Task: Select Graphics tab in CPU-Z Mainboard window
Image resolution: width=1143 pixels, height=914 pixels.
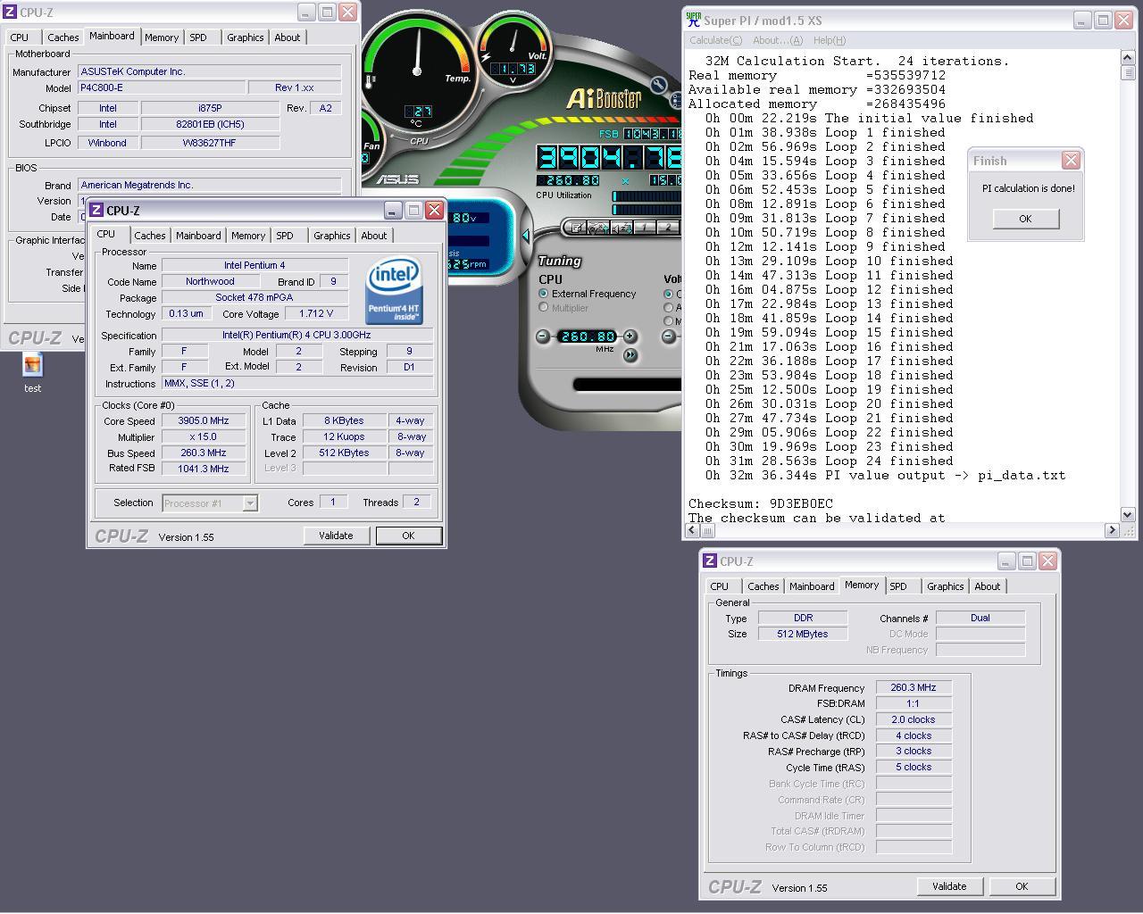Action: click(x=245, y=37)
